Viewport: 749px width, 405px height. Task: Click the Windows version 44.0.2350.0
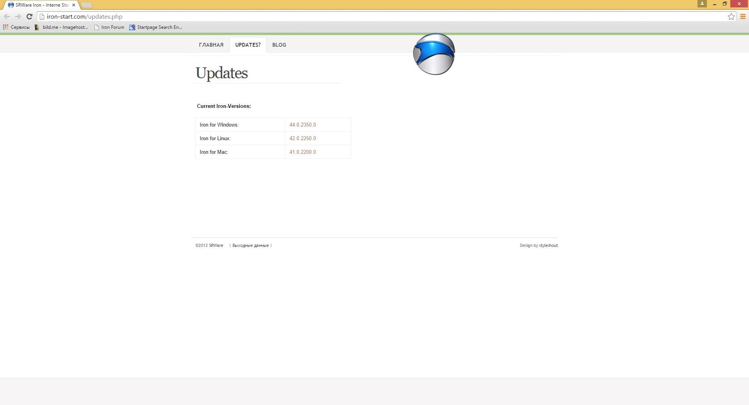click(x=303, y=125)
